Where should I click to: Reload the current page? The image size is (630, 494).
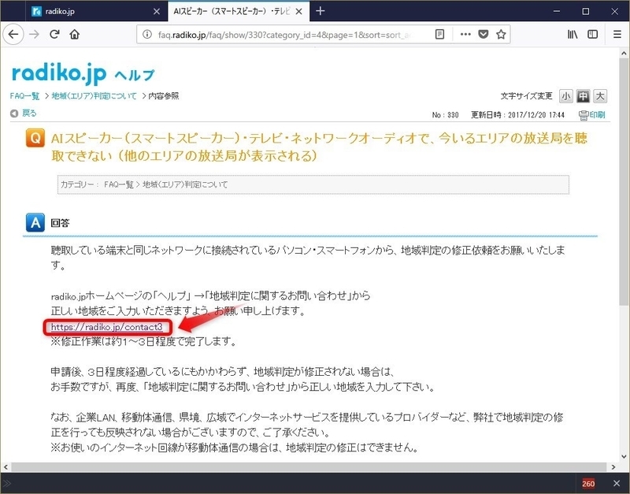click(54, 35)
